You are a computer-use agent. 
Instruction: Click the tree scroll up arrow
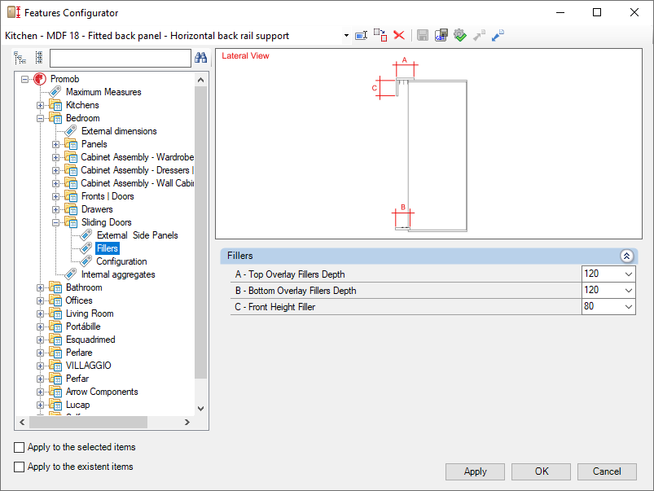pos(200,80)
